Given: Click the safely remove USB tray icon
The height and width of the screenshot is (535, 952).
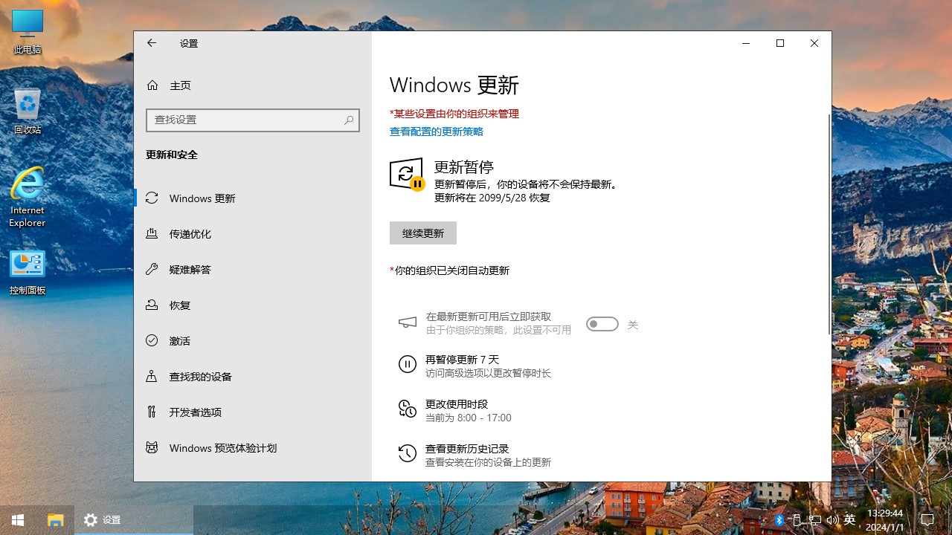Looking at the screenshot, I should tap(797, 520).
